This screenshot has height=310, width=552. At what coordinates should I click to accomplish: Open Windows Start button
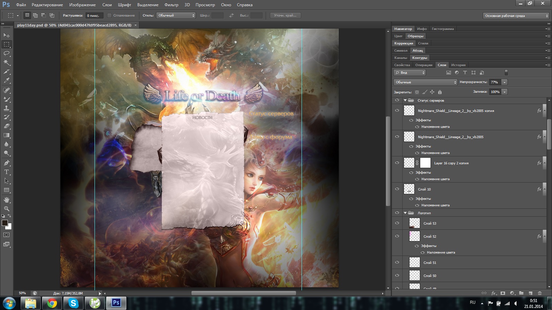(x=9, y=303)
